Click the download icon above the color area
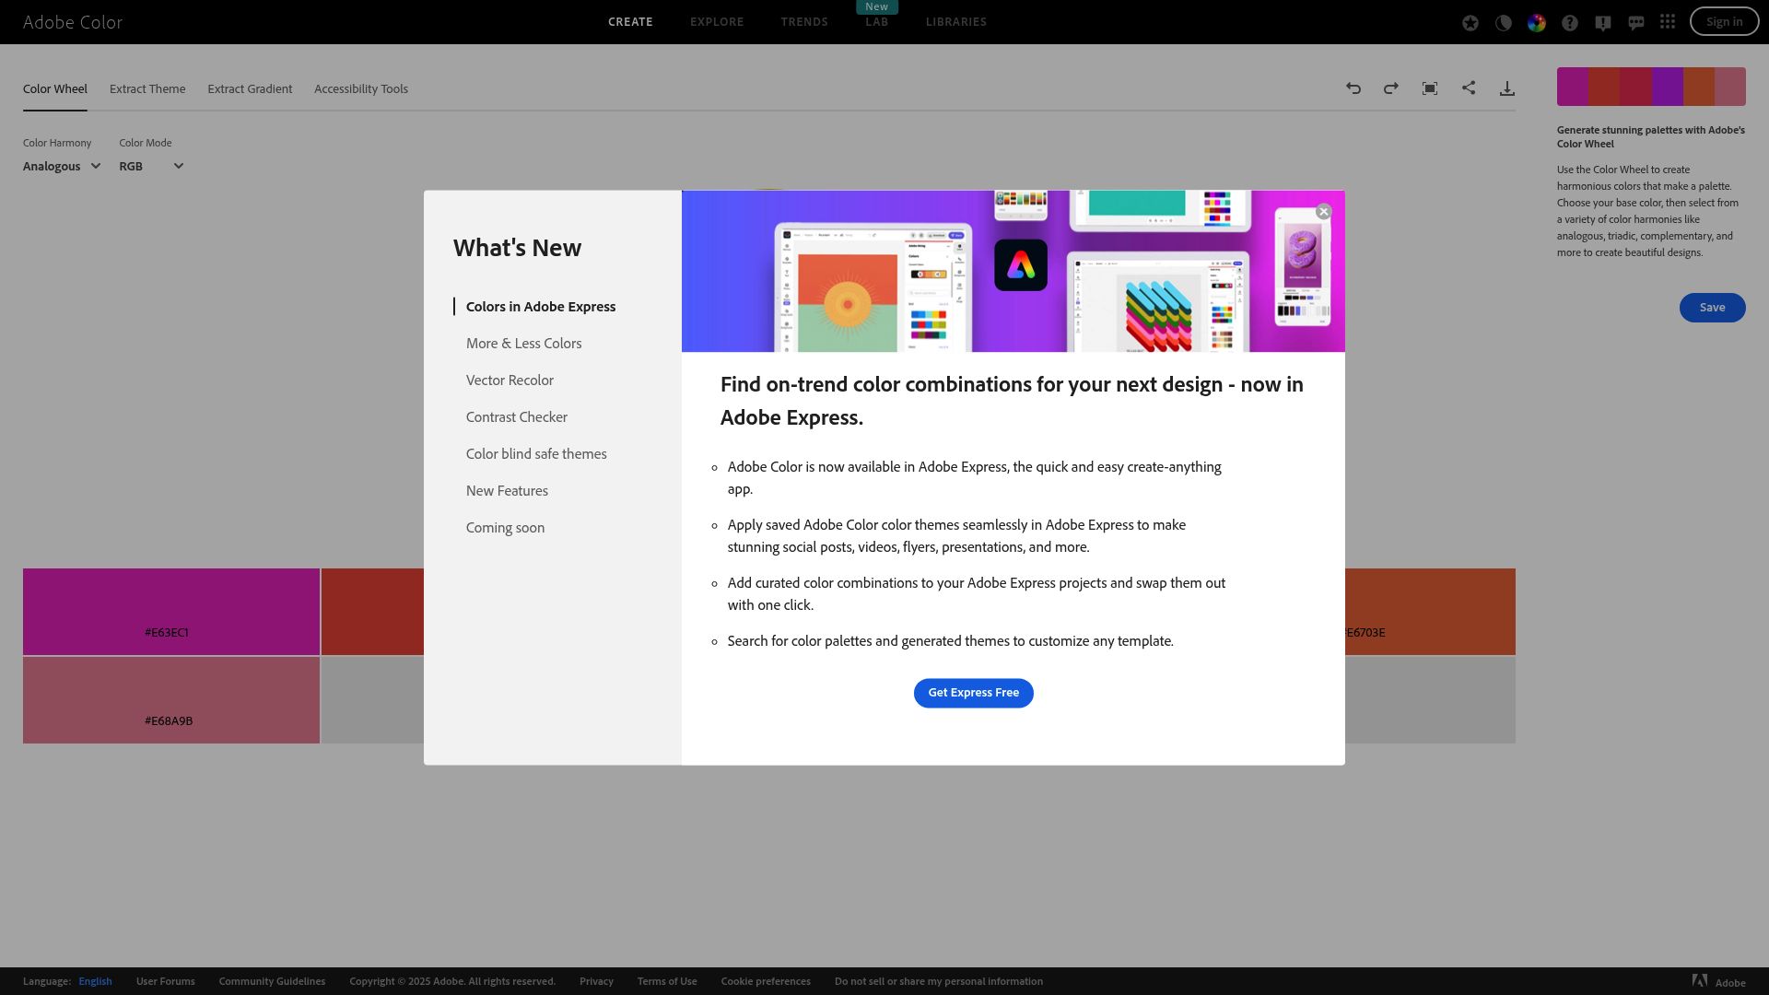Screen dimensions: 1769x995 click(1507, 88)
